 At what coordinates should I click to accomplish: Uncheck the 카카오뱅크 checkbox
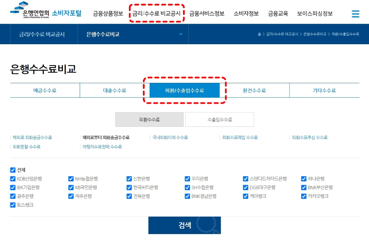point(304,196)
